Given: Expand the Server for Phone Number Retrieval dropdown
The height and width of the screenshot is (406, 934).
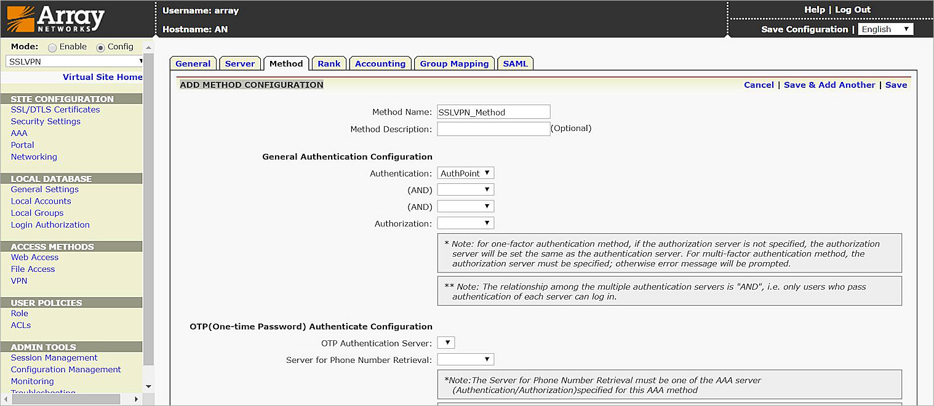Looking at the screenshot, I should (465, 359).
